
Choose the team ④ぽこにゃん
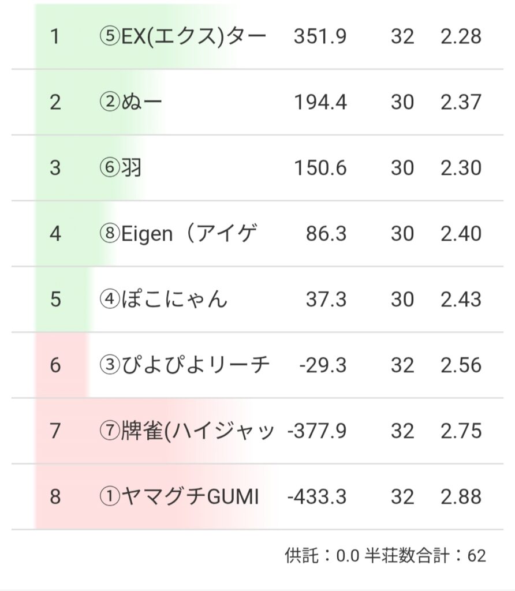click(x=163, y=300)
